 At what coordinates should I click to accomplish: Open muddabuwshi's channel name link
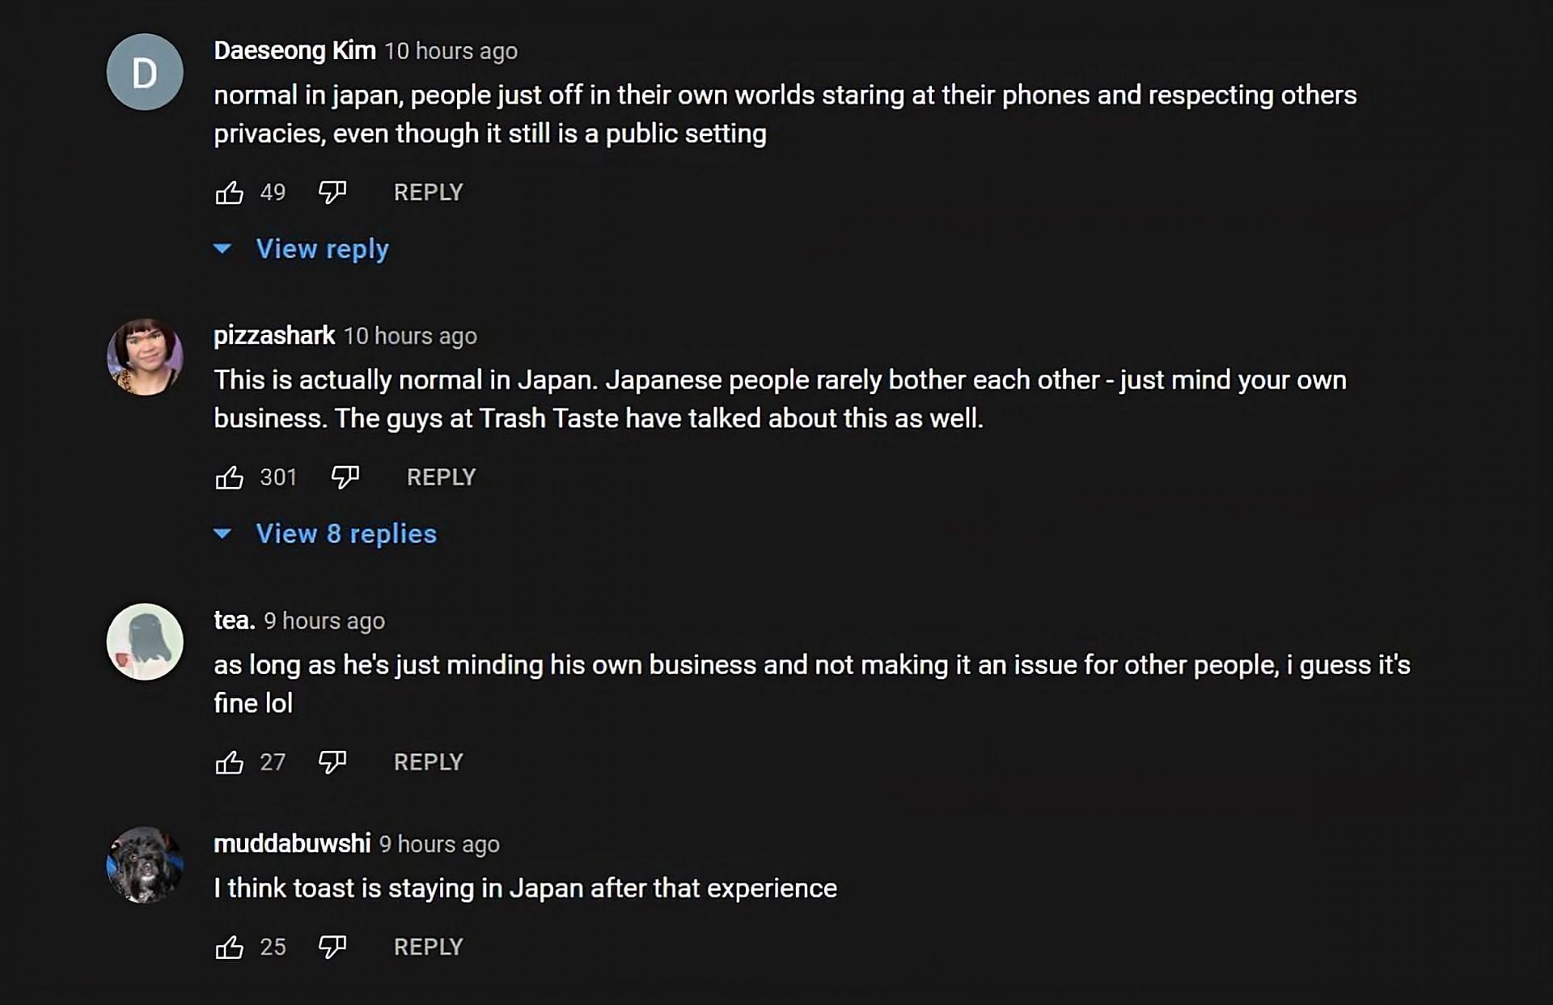click(x=292, y=844)
